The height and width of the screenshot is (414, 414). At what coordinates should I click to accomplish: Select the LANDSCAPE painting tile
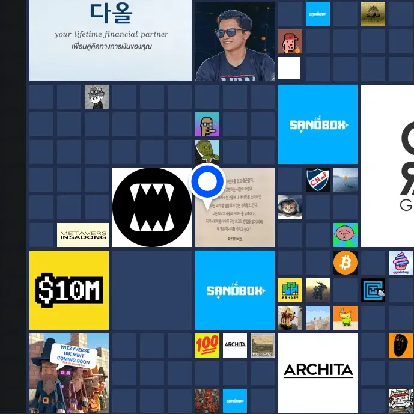coord(263,346)
